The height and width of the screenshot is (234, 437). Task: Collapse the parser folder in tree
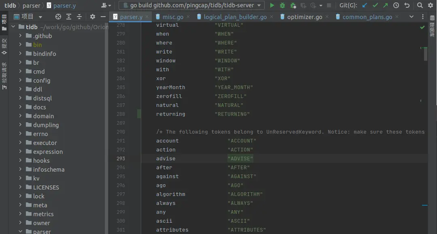click(21, 232)
